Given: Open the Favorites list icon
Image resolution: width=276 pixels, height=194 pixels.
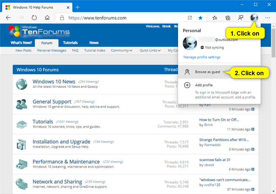Looking at the screenshot, I should pyautogui.click(x=215, y=18).
